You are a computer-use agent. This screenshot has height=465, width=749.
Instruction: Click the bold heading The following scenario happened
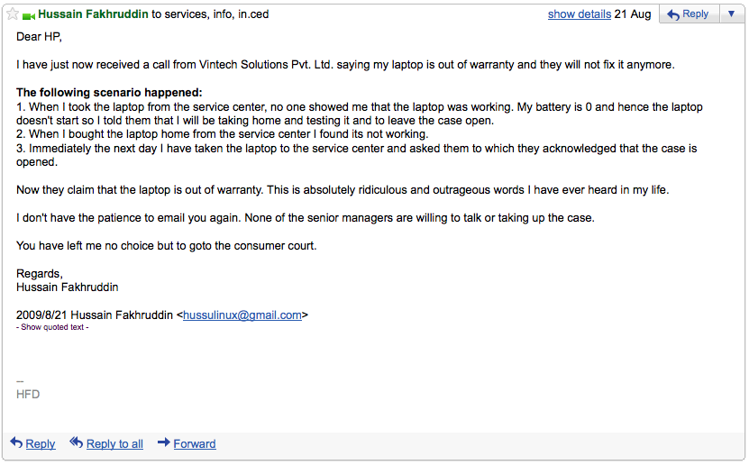pos(109,92)
